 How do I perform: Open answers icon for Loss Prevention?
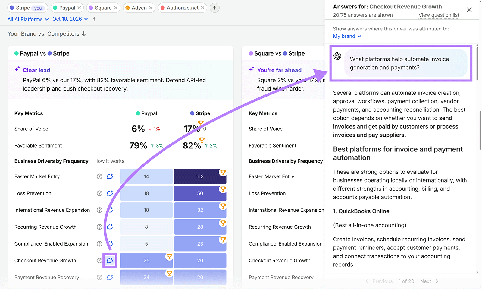pos(110,193)
